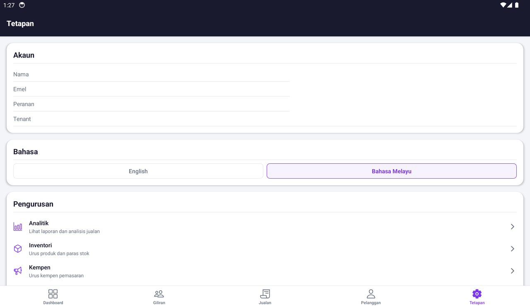
Task: Select the Kempen megaphone icon
Action: point(18,271)
